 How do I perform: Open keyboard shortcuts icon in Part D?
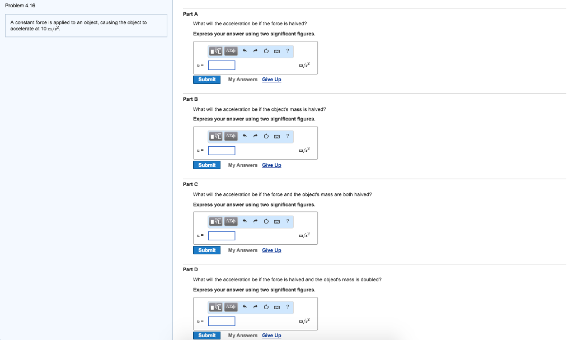(x=277, y=307)
